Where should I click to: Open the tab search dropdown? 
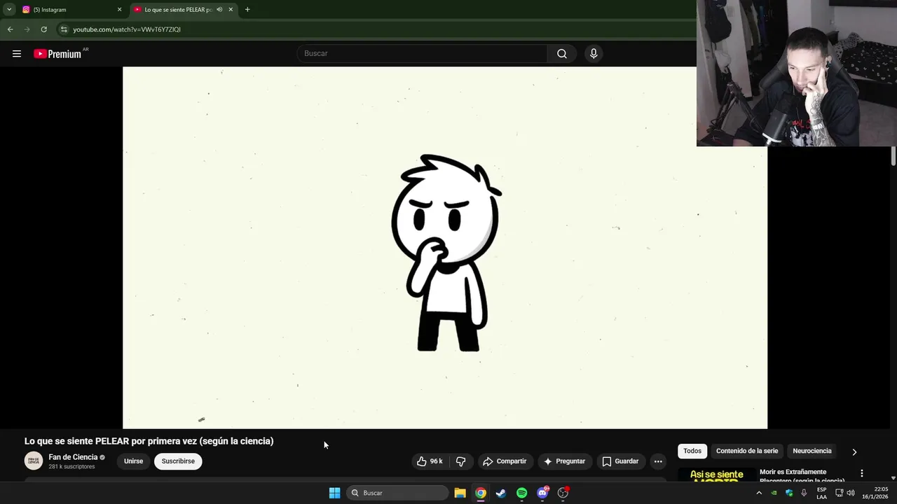coord(9,10)
